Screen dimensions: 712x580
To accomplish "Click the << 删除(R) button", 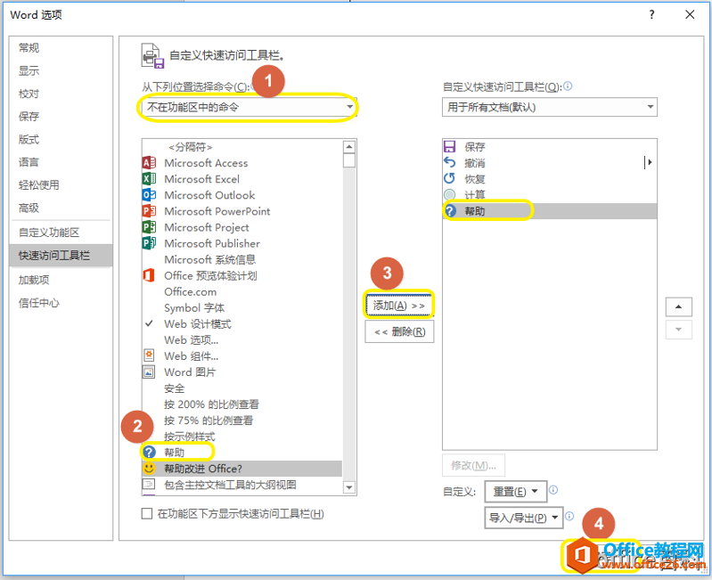I will coord(399,331).
